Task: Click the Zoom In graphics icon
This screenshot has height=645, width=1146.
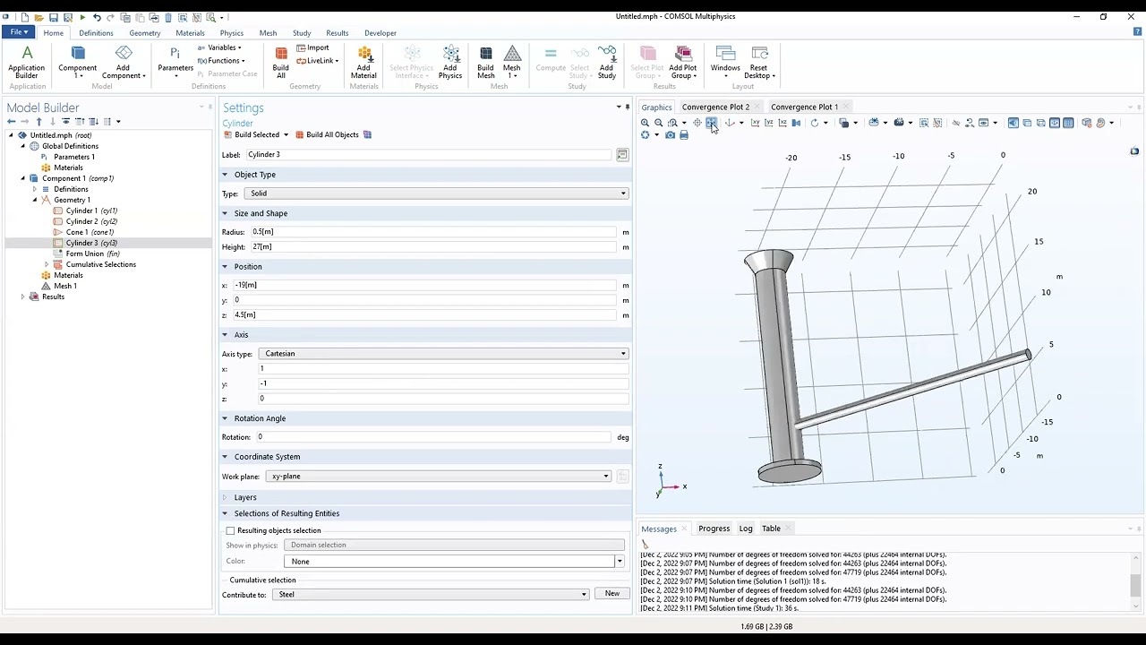Action: coord(645,123)
